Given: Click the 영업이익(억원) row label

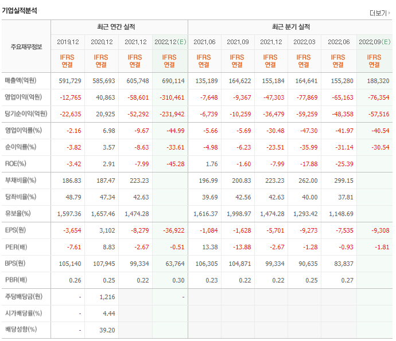Looking at the screenshot, I should click(23, 97).
